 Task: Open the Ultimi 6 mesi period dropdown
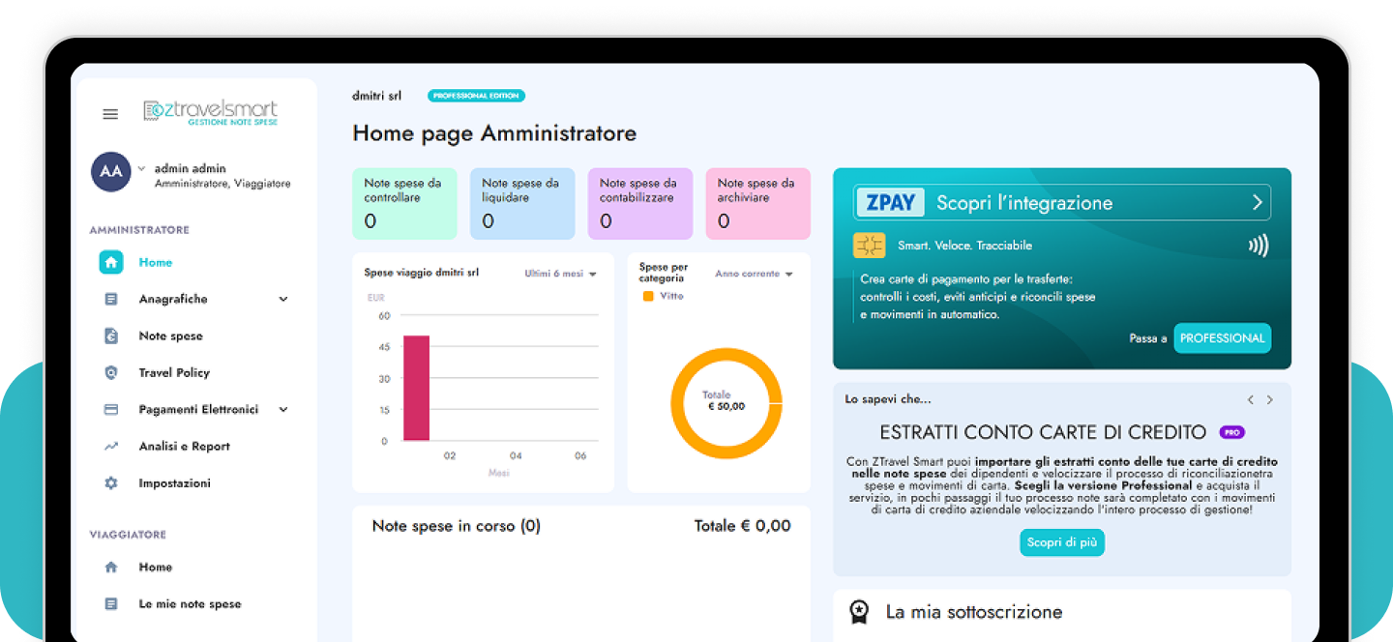(561, 274)
